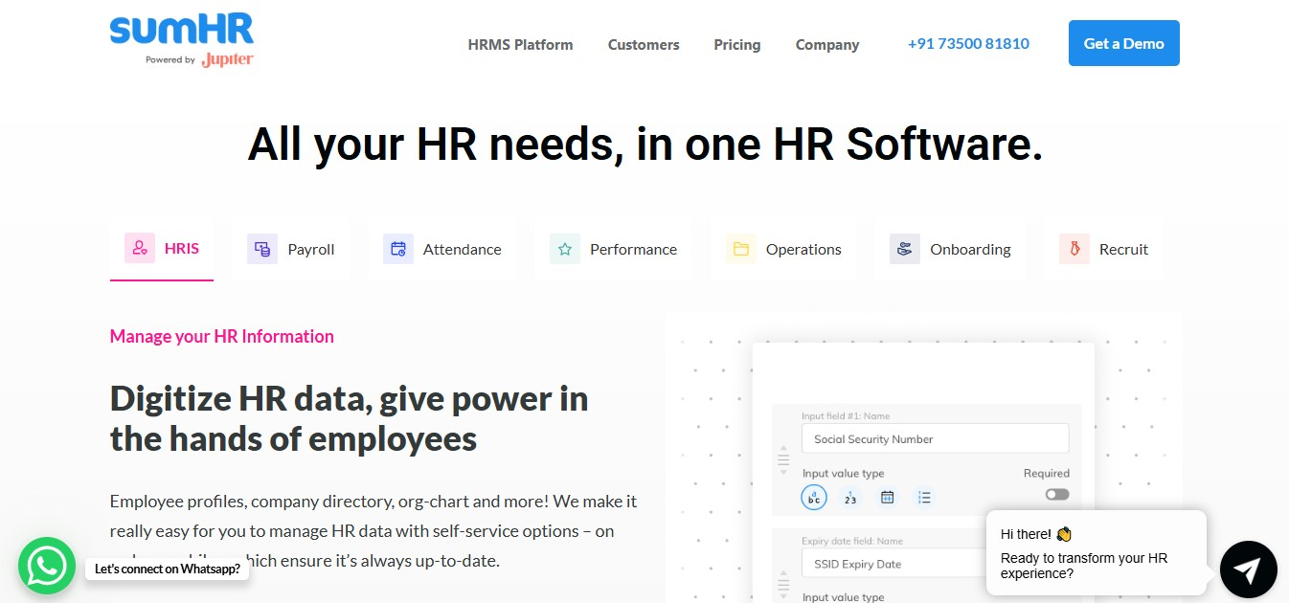Pick the calendar input value type
Image resolution: width=1289 pixels, height=603 pixels.
pos(887,497)
